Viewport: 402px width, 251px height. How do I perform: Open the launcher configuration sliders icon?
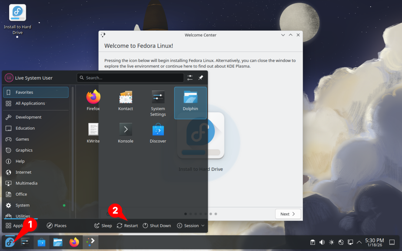(190, 78)
